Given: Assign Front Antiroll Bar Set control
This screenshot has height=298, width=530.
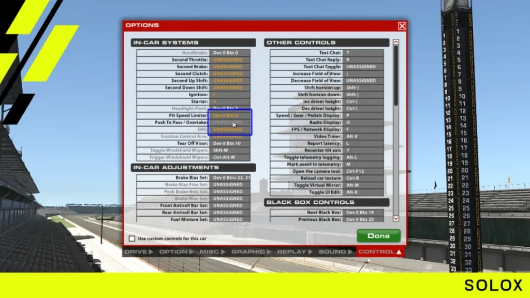Looking at the screenshot, I should [230, 205].
